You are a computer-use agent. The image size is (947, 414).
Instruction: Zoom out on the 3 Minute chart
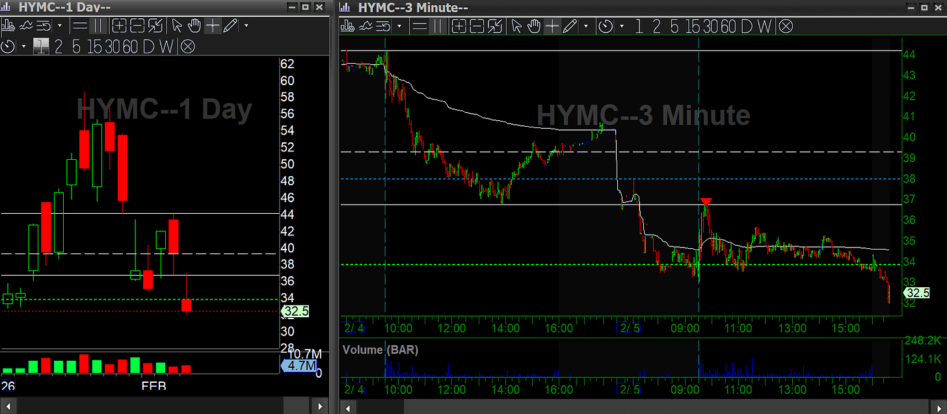point(477,26)
